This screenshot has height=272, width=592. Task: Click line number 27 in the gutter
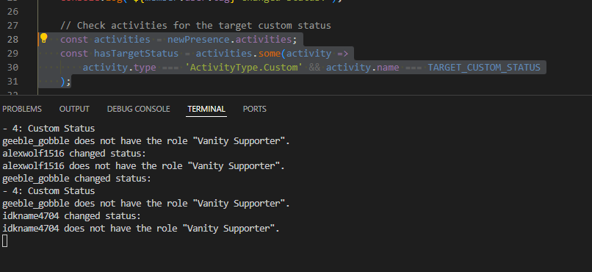pos(12,25)
